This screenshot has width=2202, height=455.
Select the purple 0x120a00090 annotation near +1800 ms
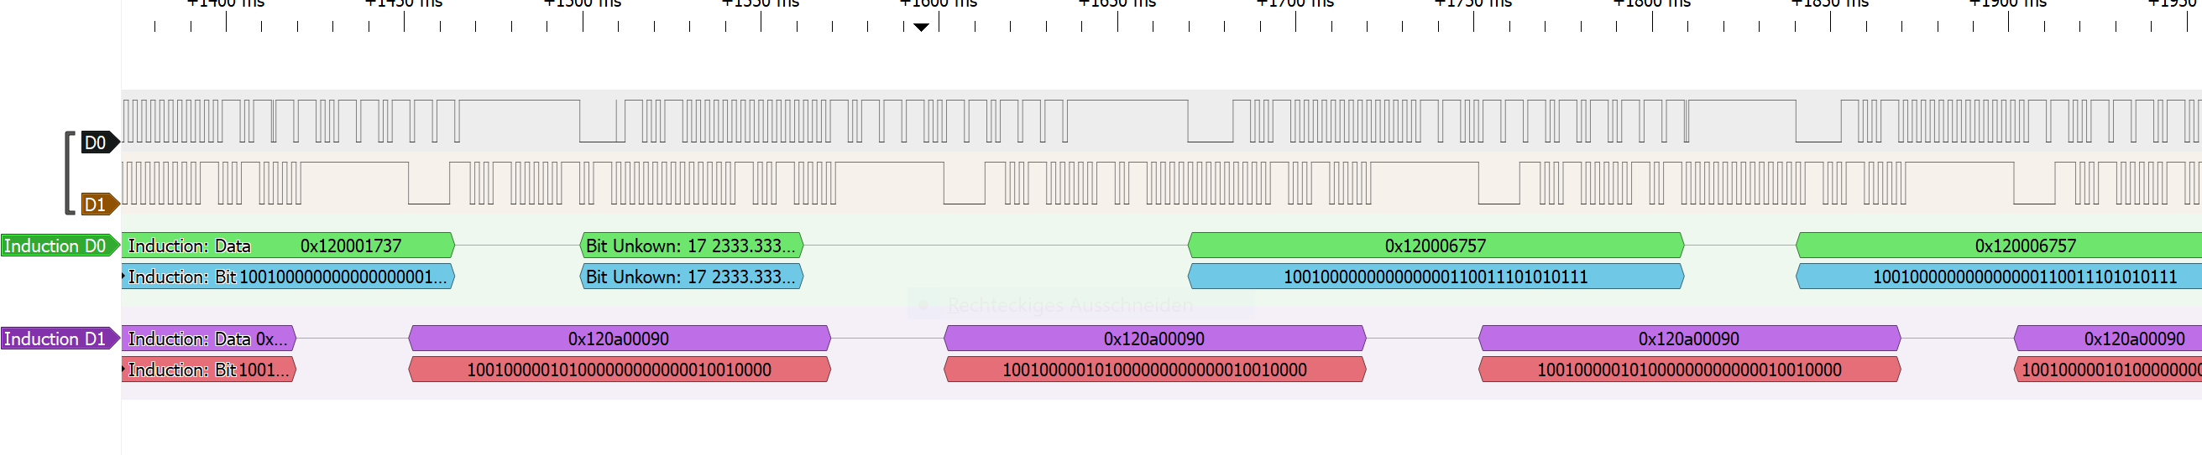pyautogui.click(x=1688, y=339)
